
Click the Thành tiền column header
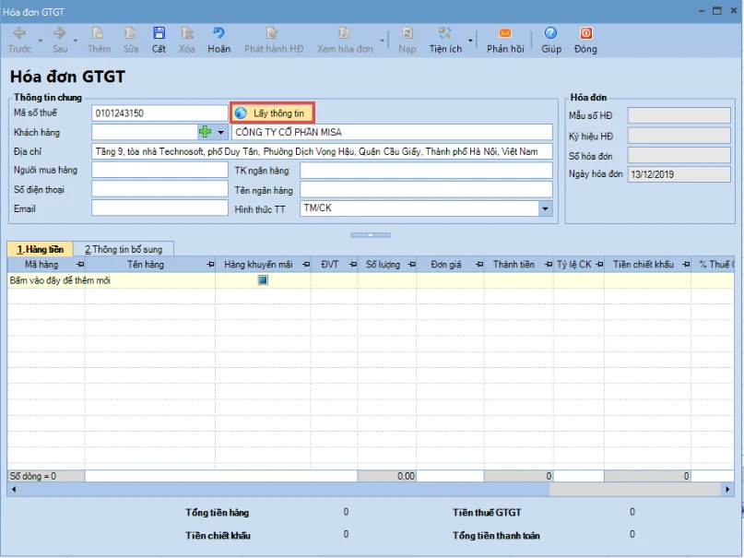pyautogui.click(x=514, y=265)
